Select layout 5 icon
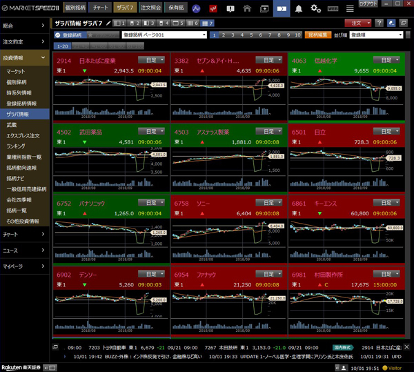414x372 pixels. [178, 23]
